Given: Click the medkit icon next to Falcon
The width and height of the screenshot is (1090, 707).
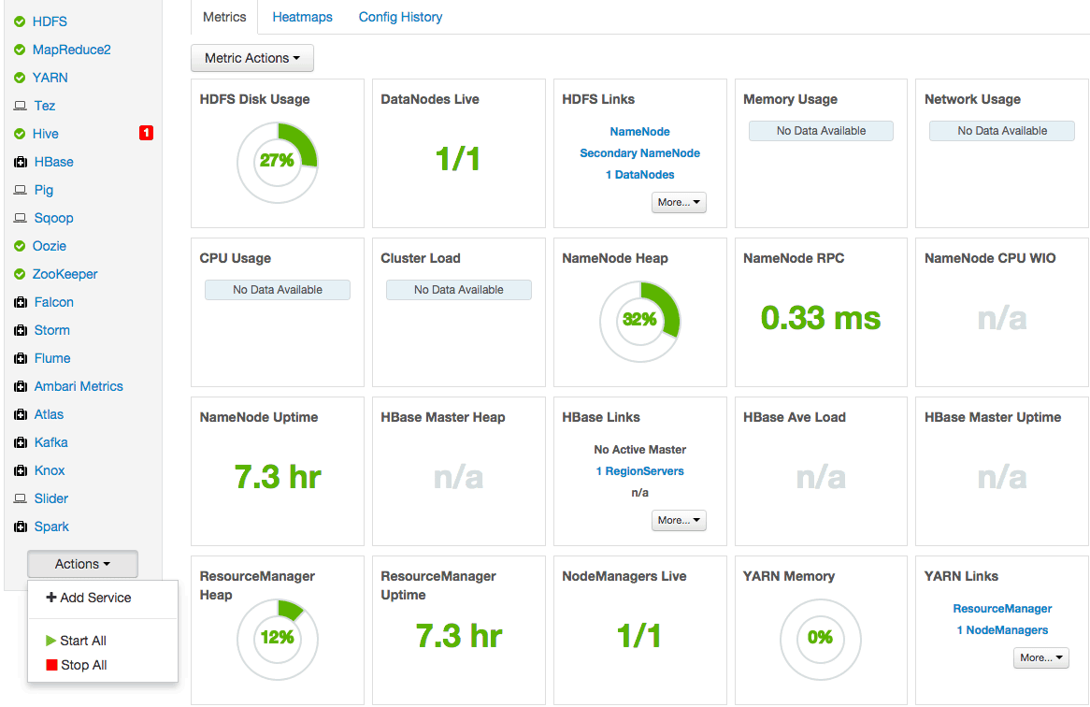Looking at the screenshot, I should (21, 302).
